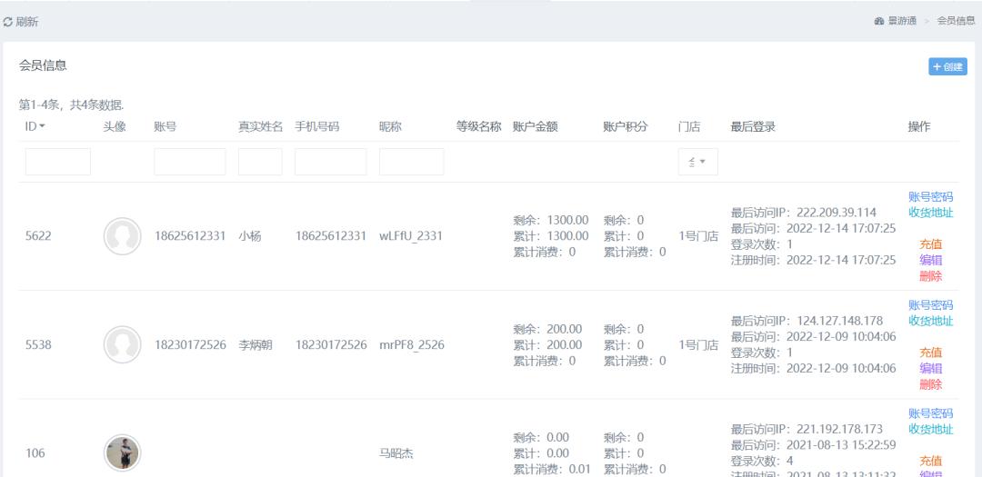Click the 会员信息 breadcrumb text

(x=956, y=21)
